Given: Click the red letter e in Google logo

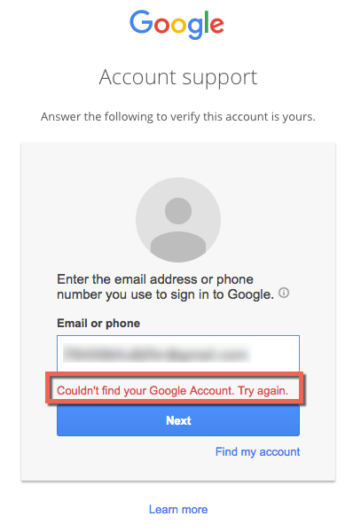Looking at the screenshot, I should 217,26.
